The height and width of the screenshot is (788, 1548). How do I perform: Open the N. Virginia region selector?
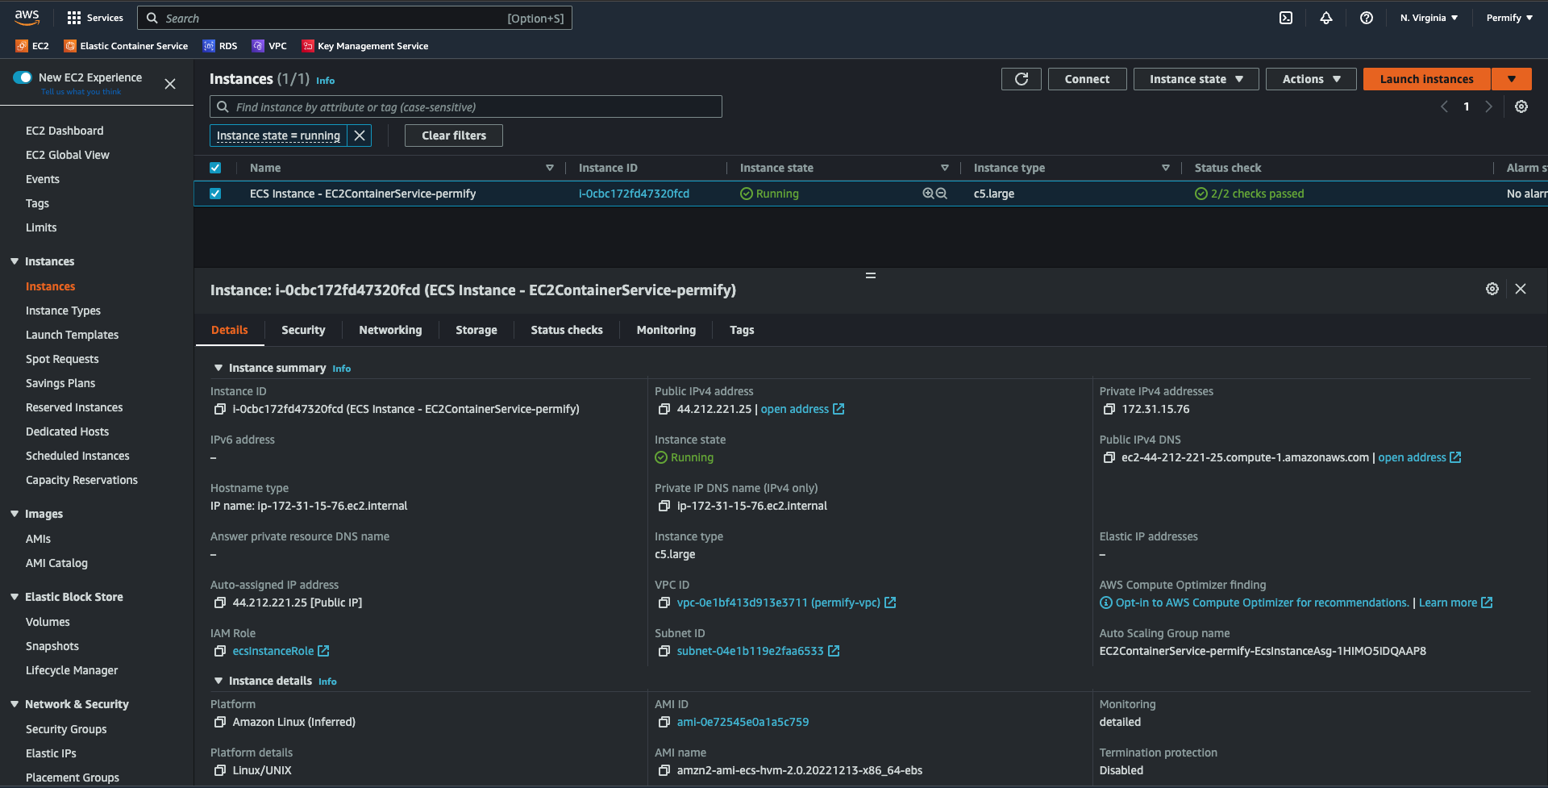tap(1429, 18)
